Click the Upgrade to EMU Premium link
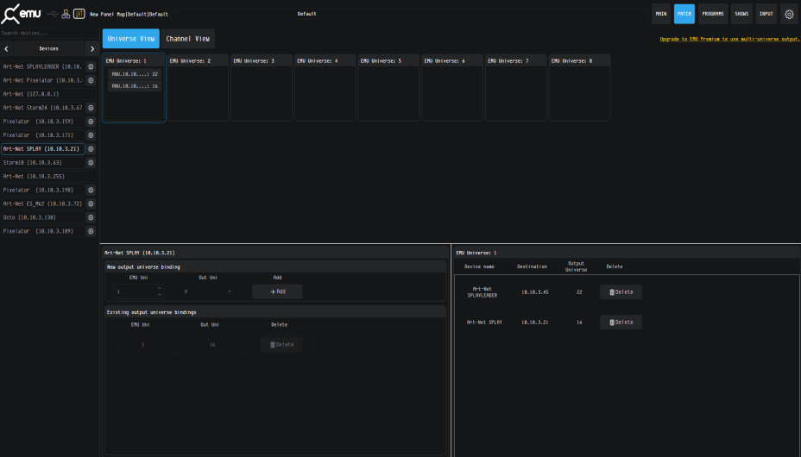801x457 pixels. coord(729,39)
